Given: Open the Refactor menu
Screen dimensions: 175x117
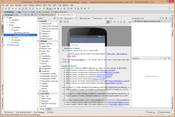Looking at the screenshot, I should point(38,5).
